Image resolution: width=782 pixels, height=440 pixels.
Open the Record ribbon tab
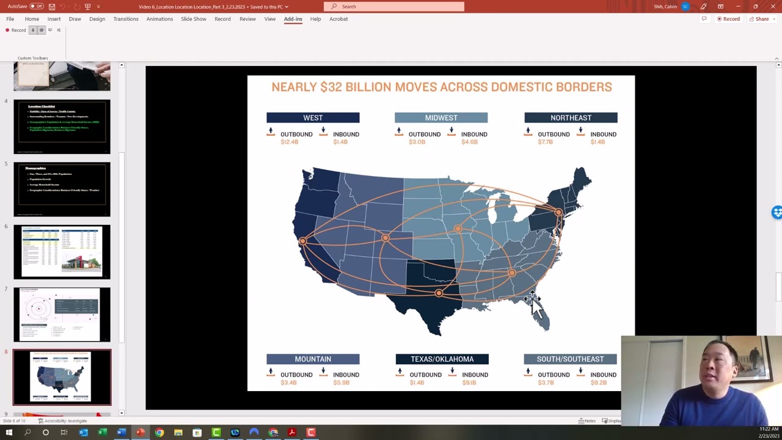pos(222,19)
